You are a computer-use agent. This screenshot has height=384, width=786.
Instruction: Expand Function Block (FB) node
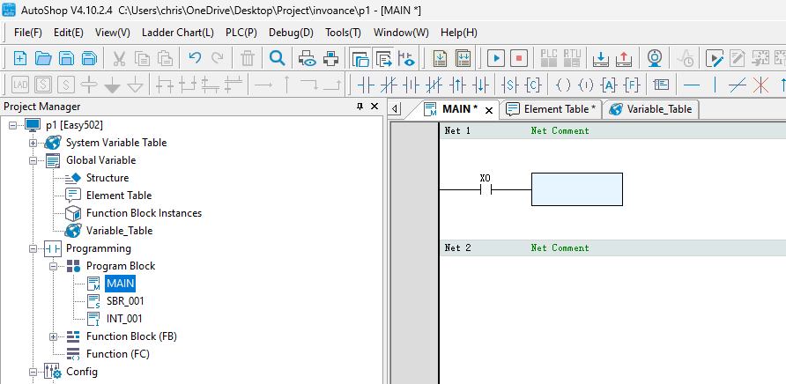53,336
